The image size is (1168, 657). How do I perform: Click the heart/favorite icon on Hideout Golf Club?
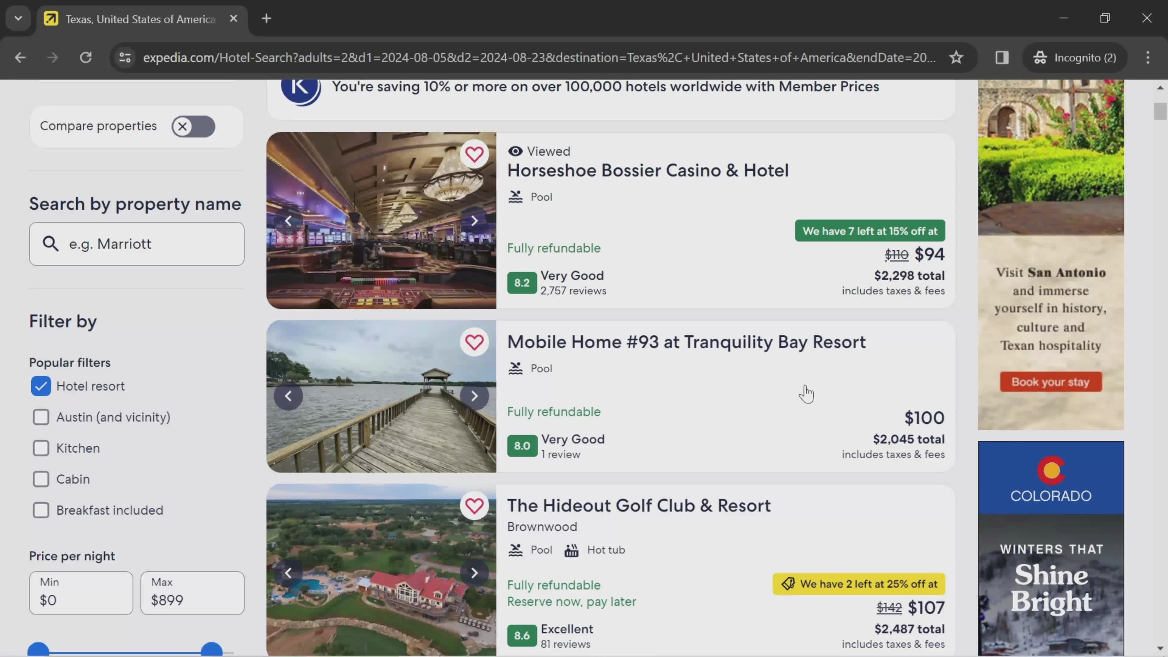pyautogui.click(x=474, y=506)
